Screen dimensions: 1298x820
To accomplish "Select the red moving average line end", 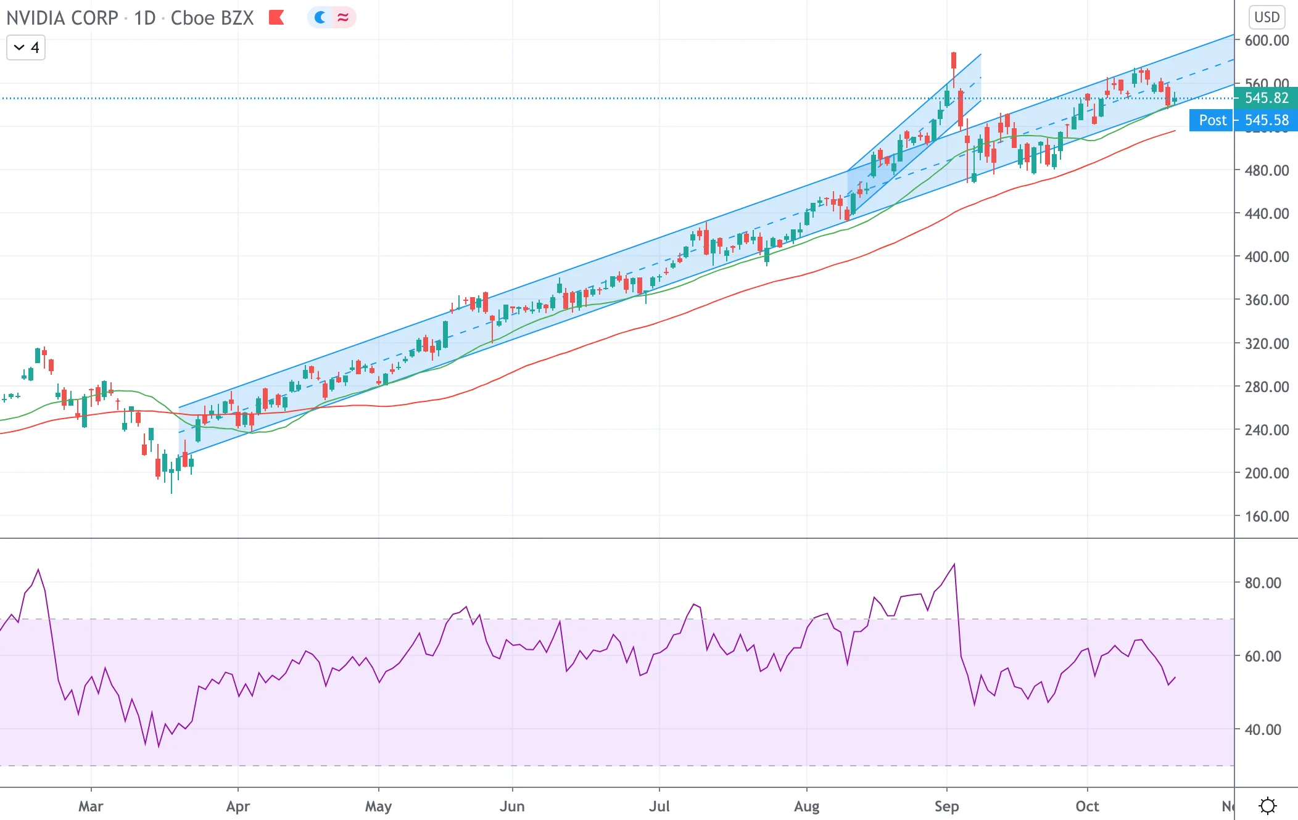I will point(1173,131).
